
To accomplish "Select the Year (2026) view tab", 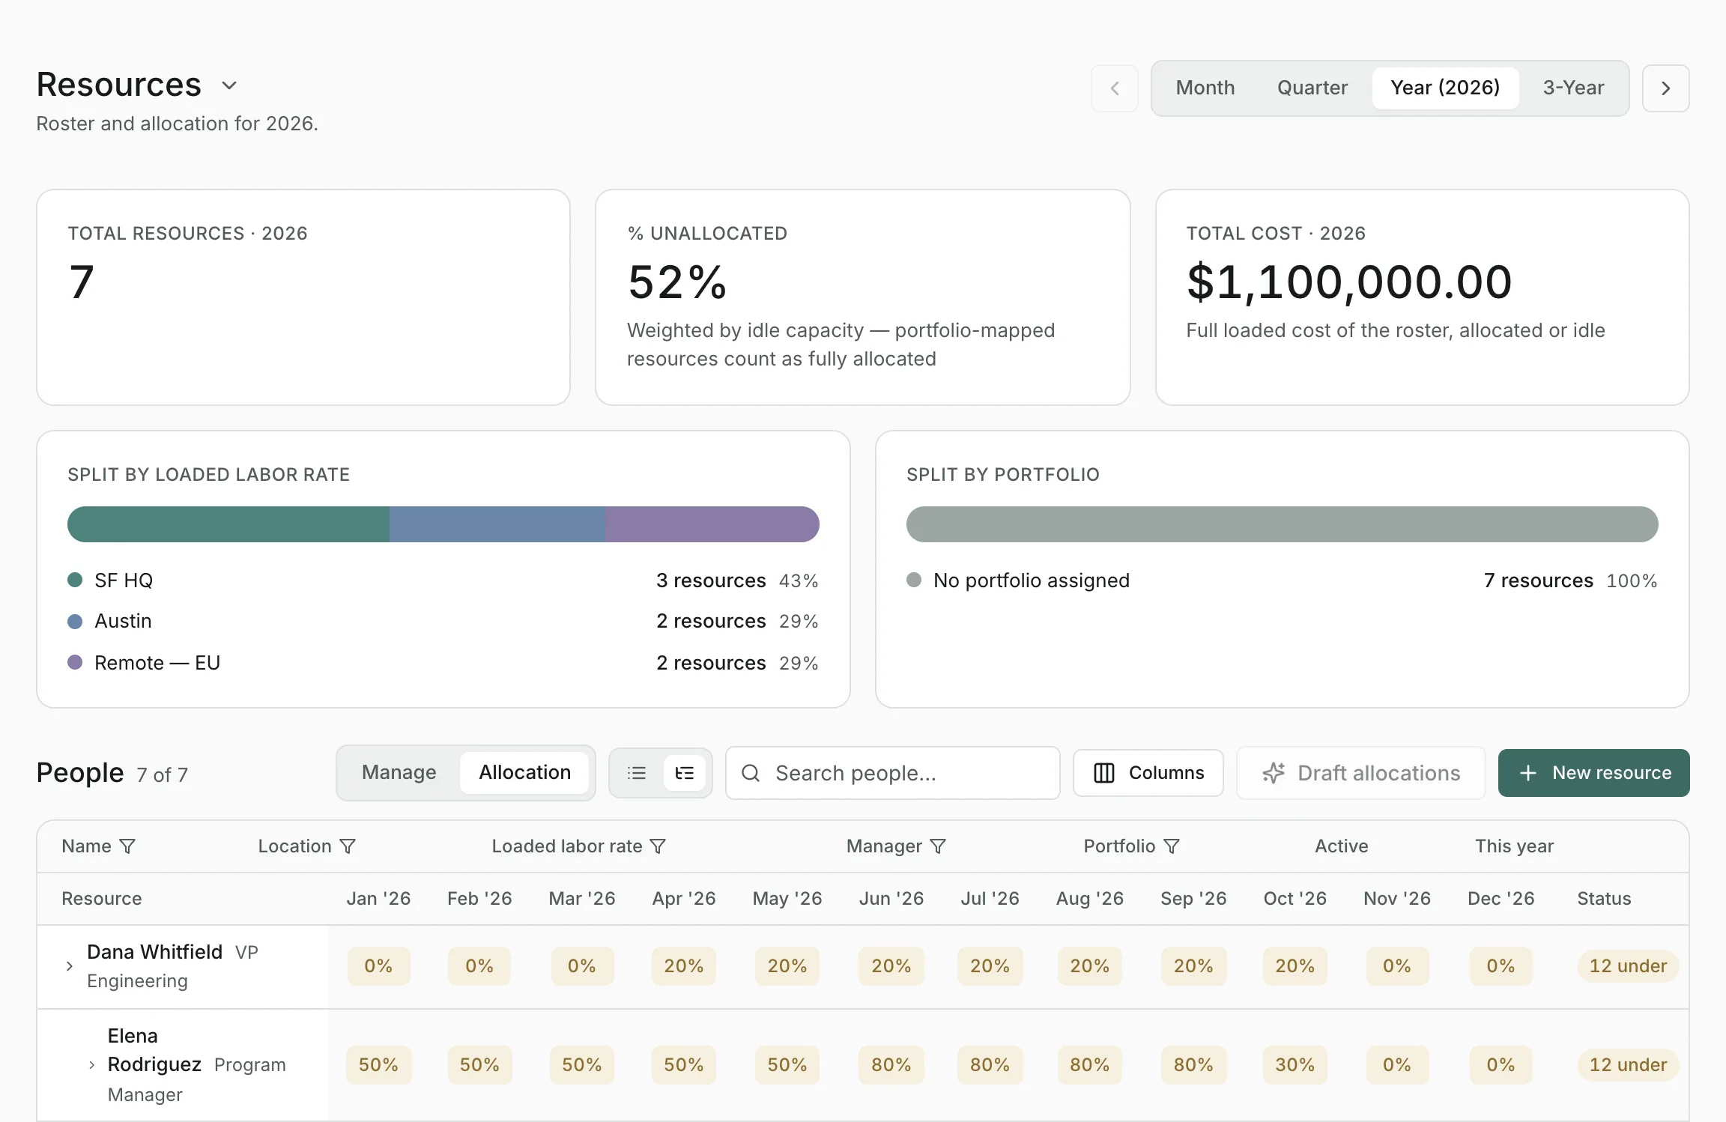I will (1445, 88).
